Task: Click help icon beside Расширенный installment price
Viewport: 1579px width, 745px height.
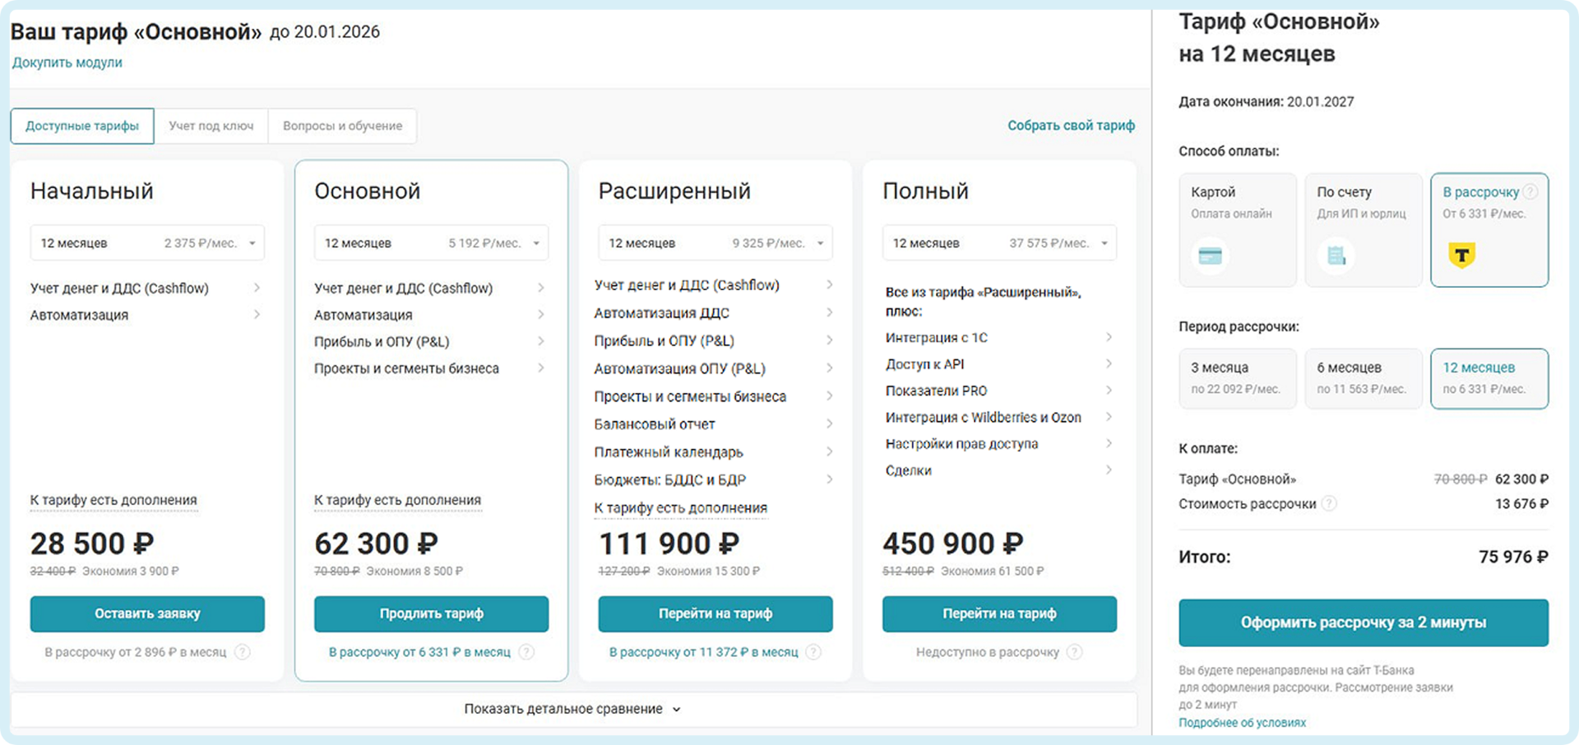Action: [813, 652]
